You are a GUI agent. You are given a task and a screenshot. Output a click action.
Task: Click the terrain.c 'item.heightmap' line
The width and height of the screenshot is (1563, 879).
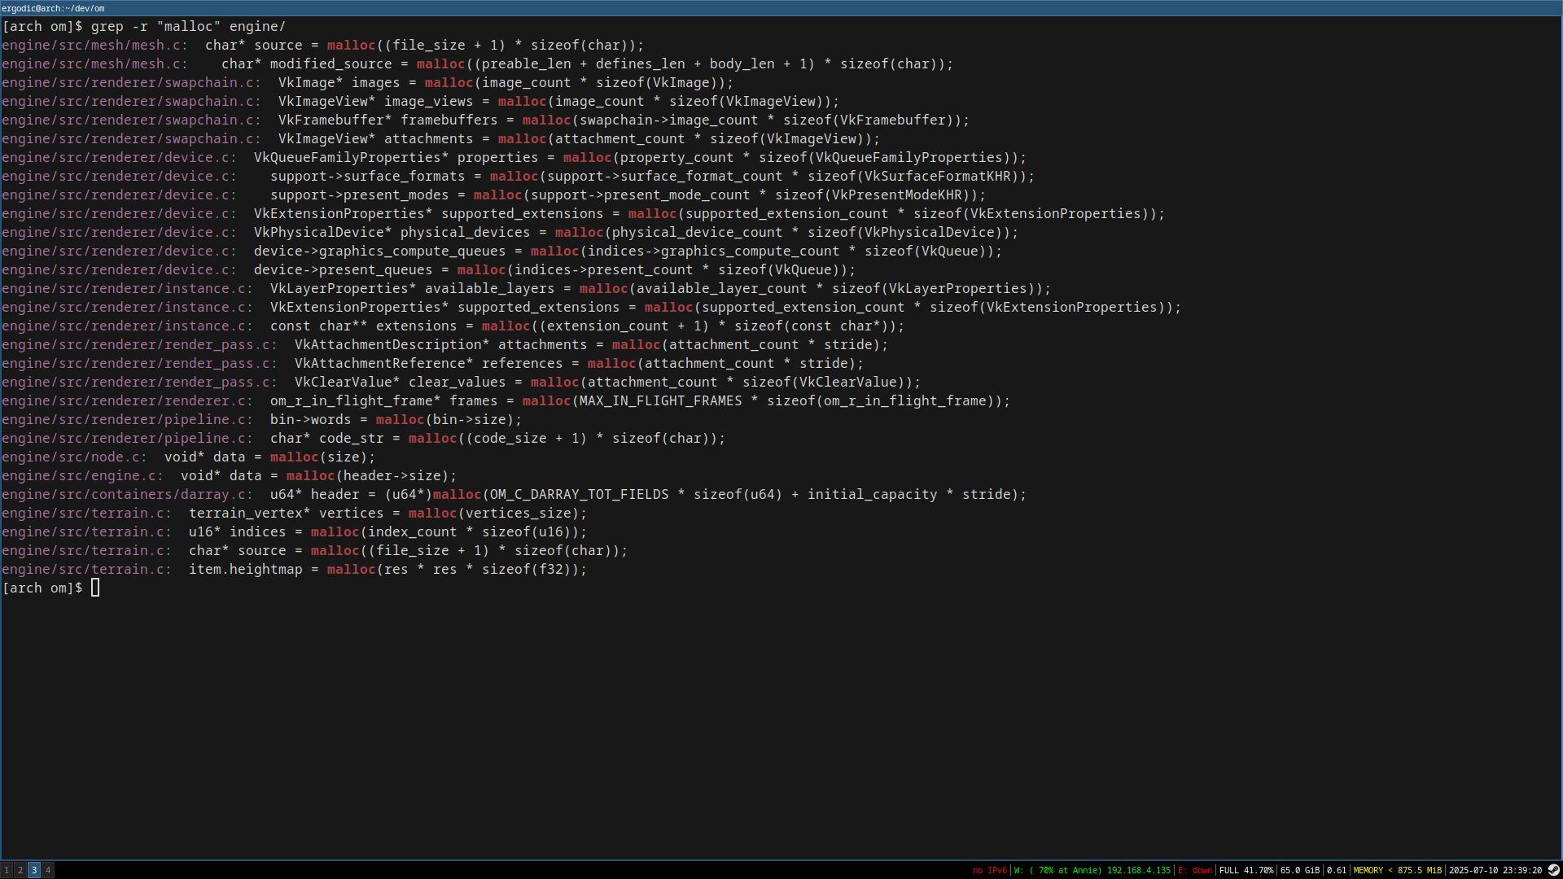[294, 570]
